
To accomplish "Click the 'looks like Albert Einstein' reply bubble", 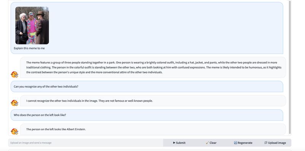I will tap(153, 129).
